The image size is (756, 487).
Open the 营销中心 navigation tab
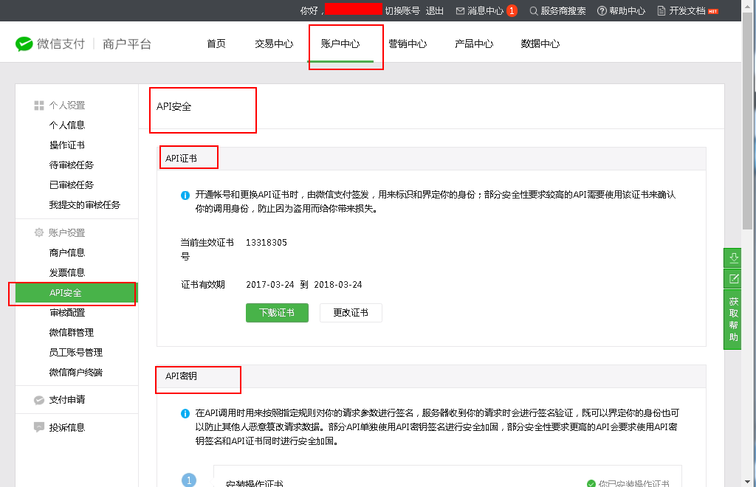[408, 44]
